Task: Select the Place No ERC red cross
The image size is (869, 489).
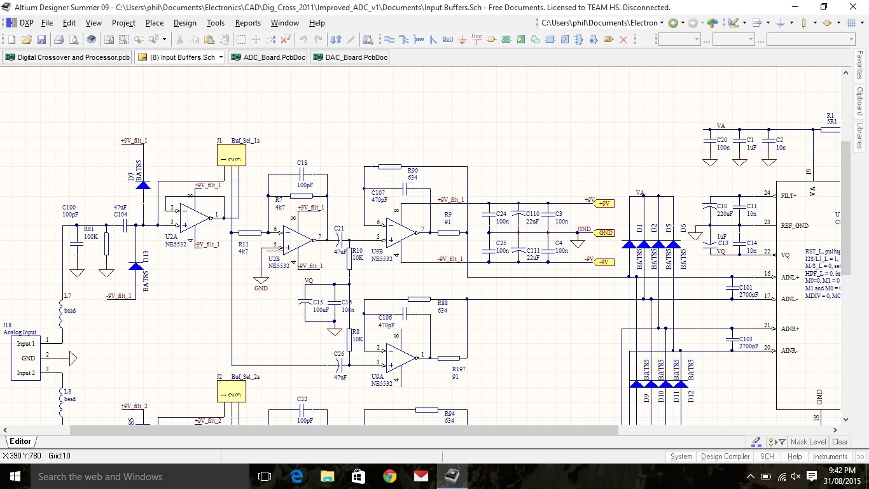Action: [623, 39]
